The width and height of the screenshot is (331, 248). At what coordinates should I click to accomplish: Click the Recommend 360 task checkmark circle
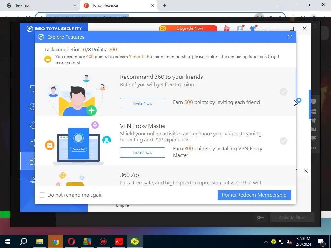(283, 92)
